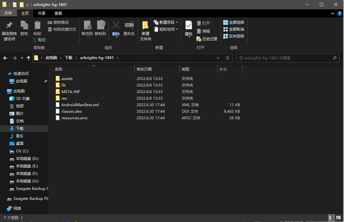Screen dimensions: 344x222
Task: Click the refresh icon beside address bar
Action: 228,58
